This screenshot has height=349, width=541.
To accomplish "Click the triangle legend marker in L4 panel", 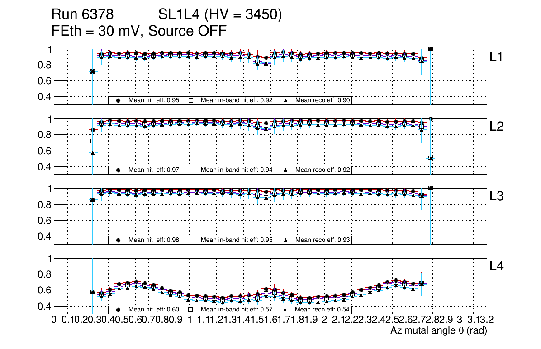I will coord(286,310).
